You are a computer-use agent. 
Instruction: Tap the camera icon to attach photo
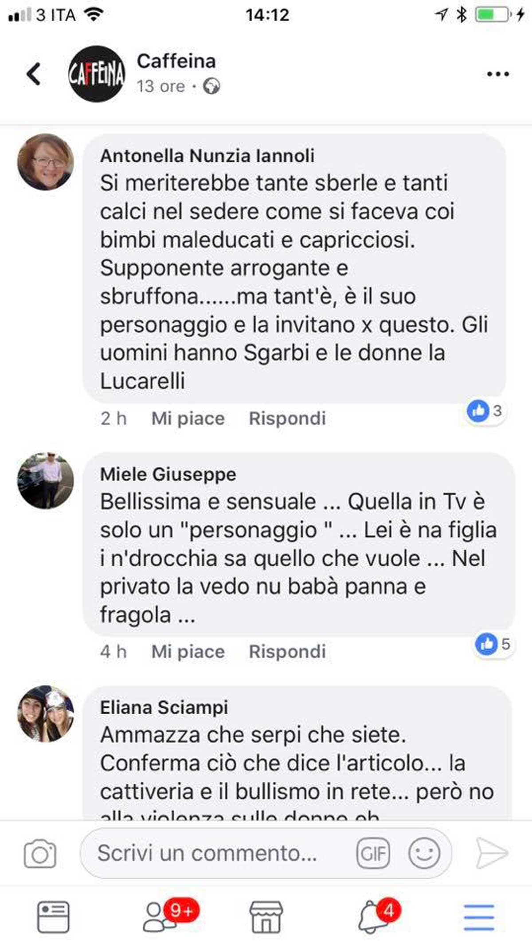tap(40, 854)
